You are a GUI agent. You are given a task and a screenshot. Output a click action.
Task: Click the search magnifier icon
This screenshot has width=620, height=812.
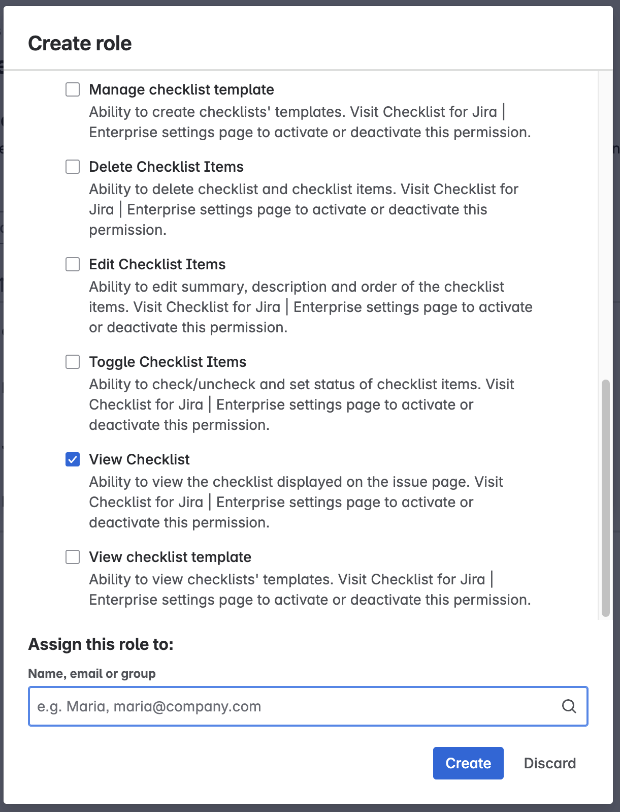point(569,706)
